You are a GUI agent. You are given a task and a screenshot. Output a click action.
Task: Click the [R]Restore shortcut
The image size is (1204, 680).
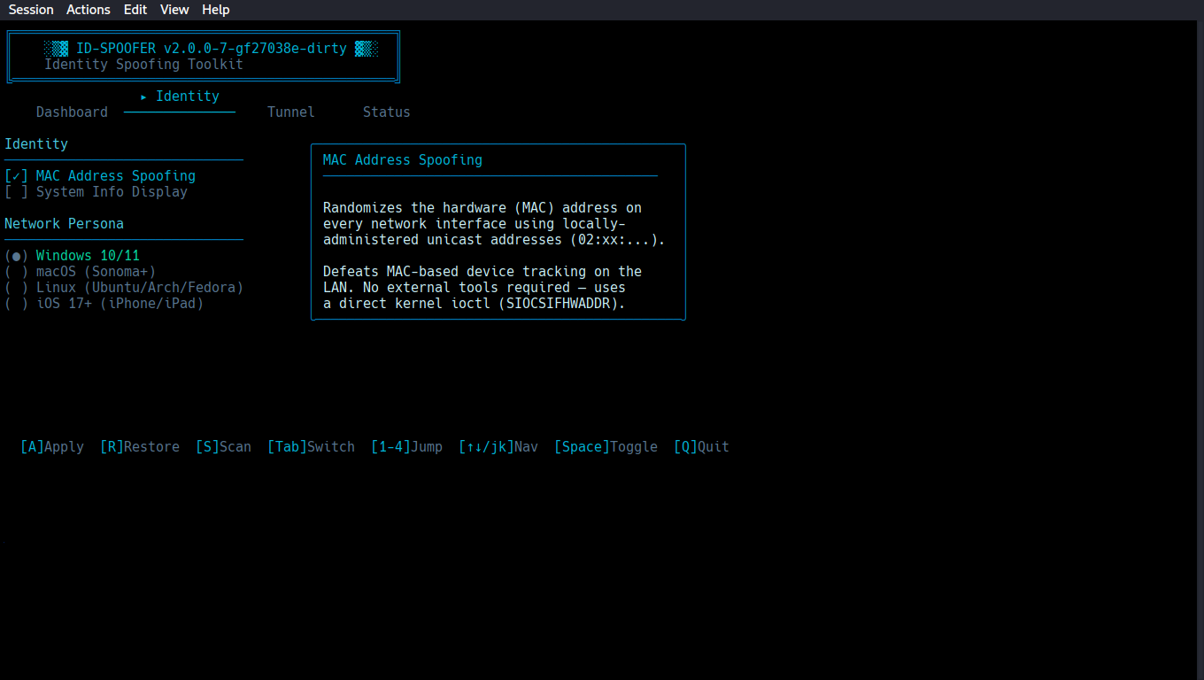[x=140, y=447]
